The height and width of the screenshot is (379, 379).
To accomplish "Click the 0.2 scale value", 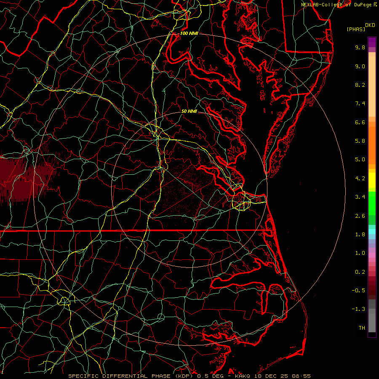I will coord(360,272).
